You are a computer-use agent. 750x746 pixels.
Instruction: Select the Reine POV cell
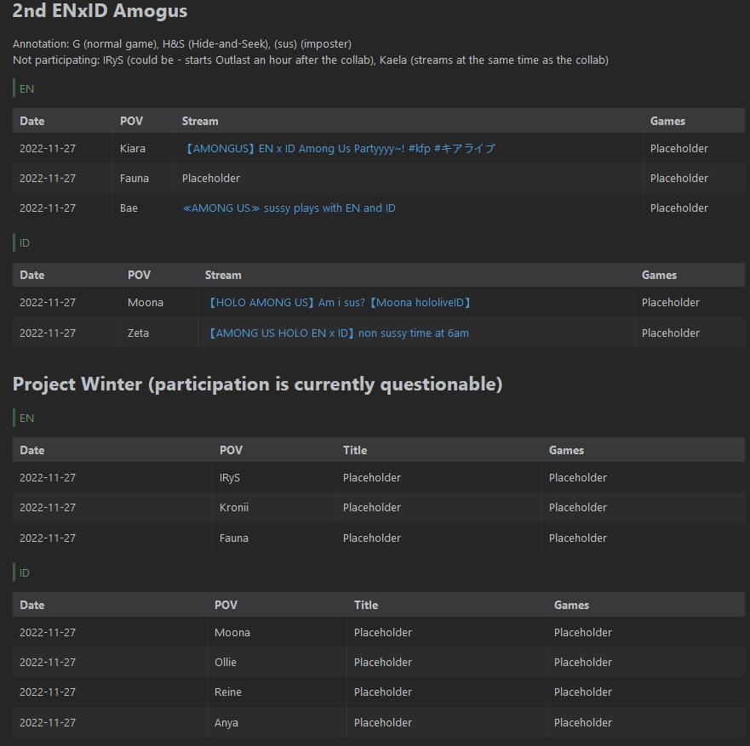click(228, 692)
